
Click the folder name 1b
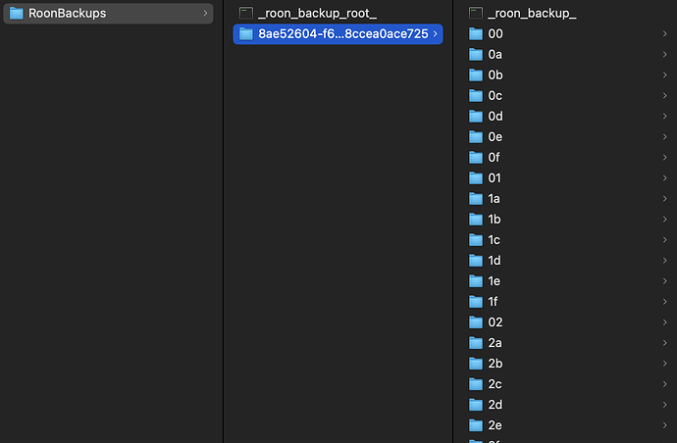click(x=495, y=220)
